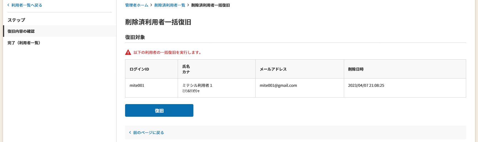The image size is (478, 142).
Task: Click the ミテシル利用者１ name cell
Action: tap(217, 88)
